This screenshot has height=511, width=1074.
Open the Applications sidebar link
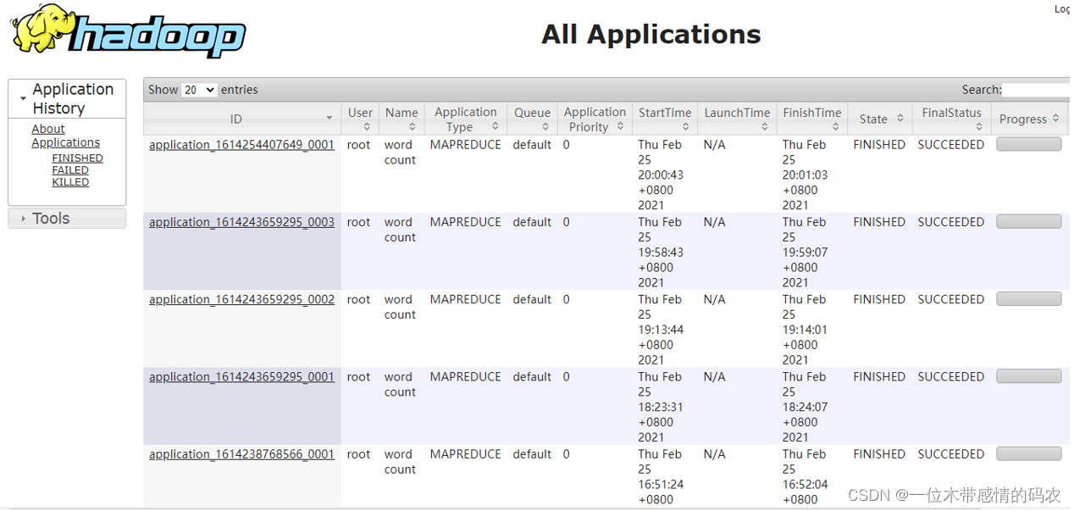tap(65, 142)
